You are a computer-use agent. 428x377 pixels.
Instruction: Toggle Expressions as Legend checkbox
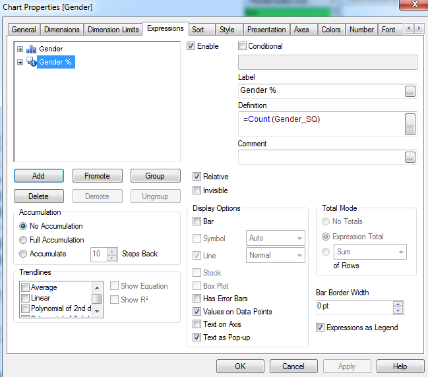[x=321, y=328]
